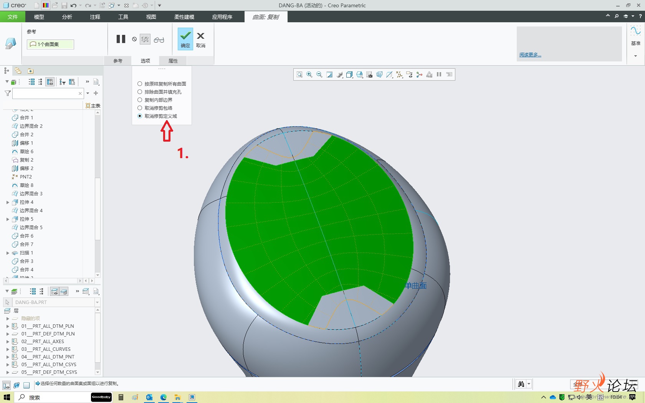This screenshot has height=403, width=645.
Task: Expand the 拉伸 5 tree node
Action: click(x=8, y=219)
